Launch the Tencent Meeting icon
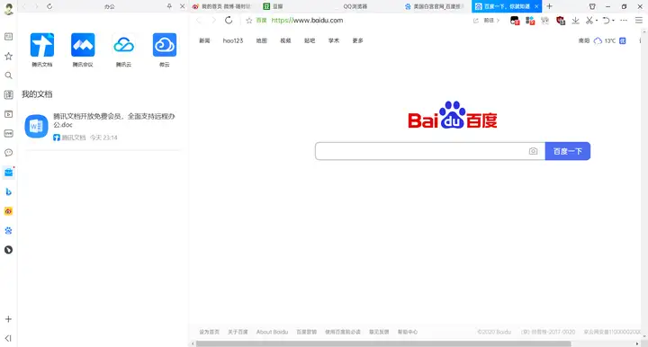Image resolution: width=648 pixels, height=347 pixels. (x=83, y=45)
